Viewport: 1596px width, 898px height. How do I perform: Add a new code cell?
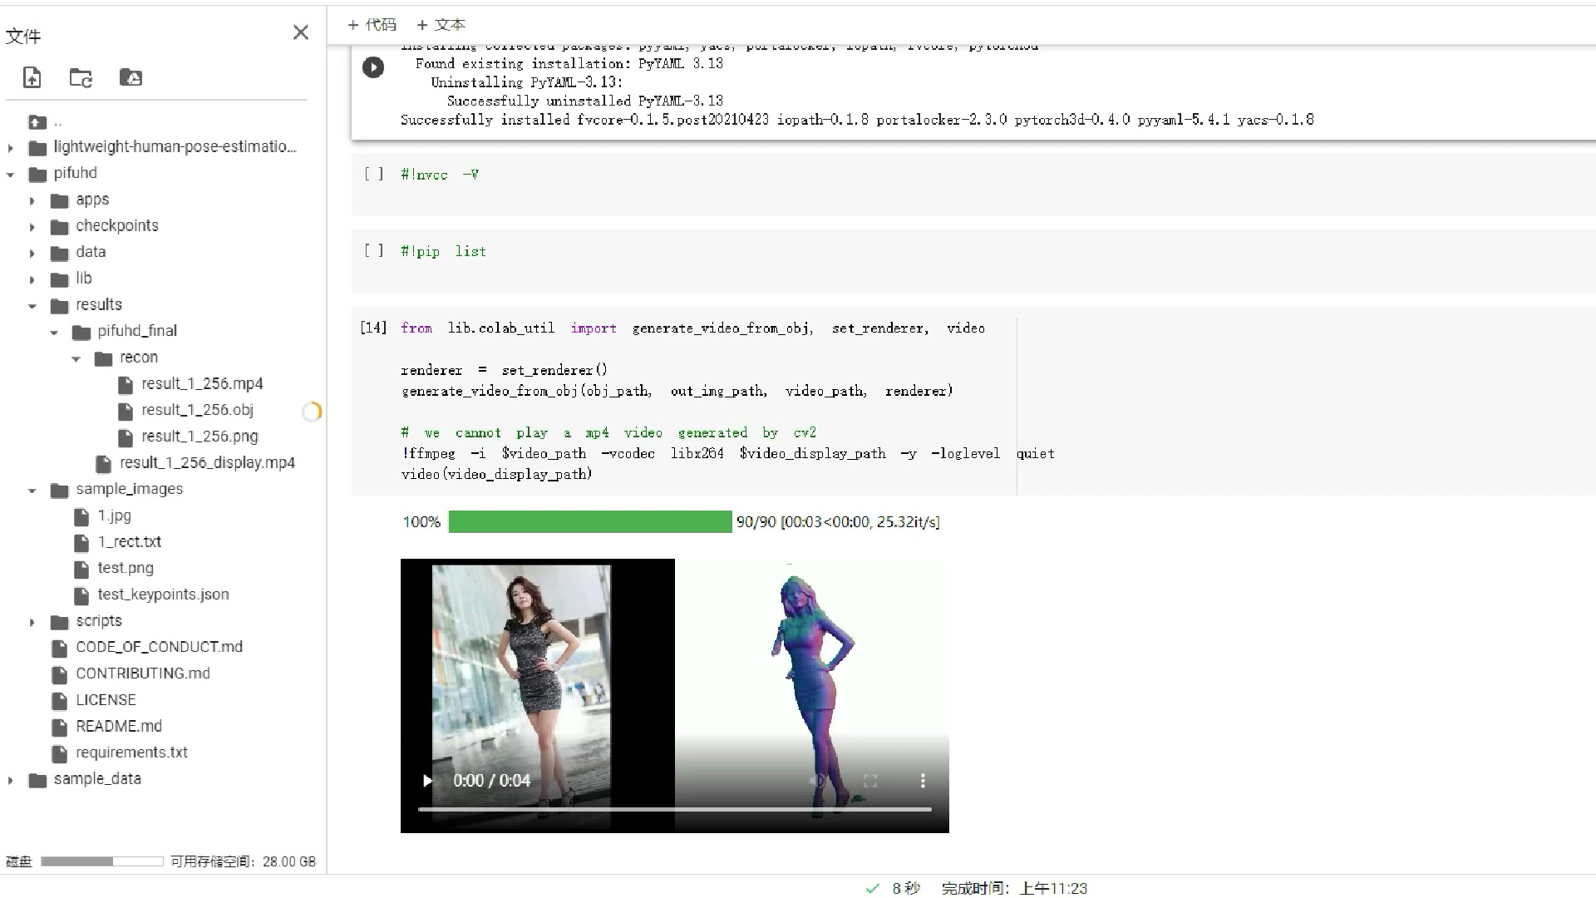372,25
